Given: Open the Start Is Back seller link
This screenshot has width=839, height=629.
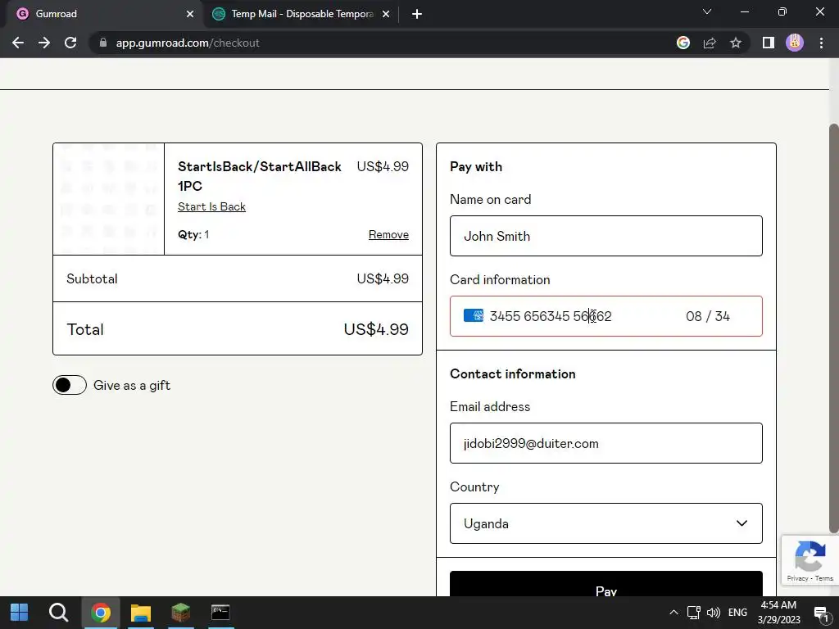Looking at the screenshot, I should pos(211,207).
